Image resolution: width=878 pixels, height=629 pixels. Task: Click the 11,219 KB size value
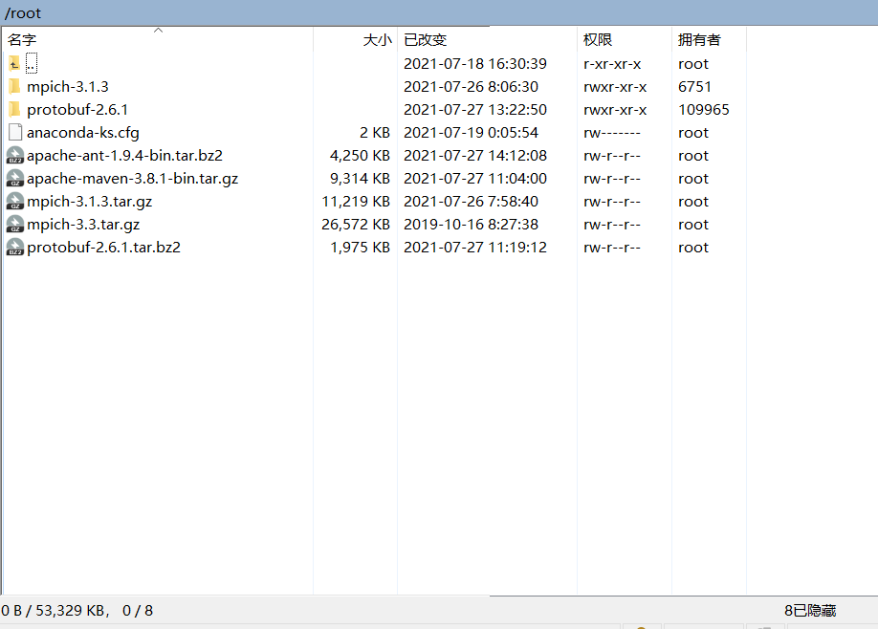click(x=356, y=202)
